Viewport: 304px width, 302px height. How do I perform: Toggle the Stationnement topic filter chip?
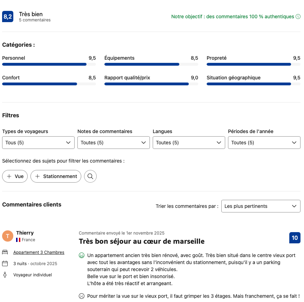tap(56, 176)
